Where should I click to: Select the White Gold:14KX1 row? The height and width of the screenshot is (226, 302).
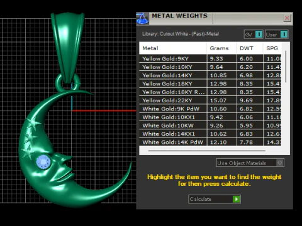pos(210,134)
